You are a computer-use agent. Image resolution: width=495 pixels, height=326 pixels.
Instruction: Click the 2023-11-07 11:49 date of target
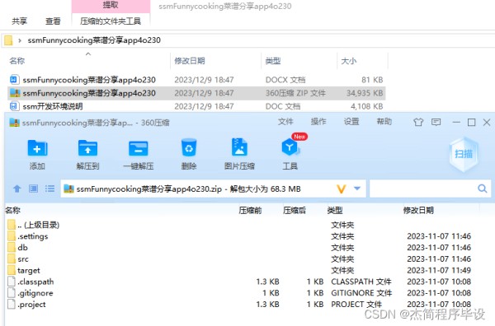[439, 270]
